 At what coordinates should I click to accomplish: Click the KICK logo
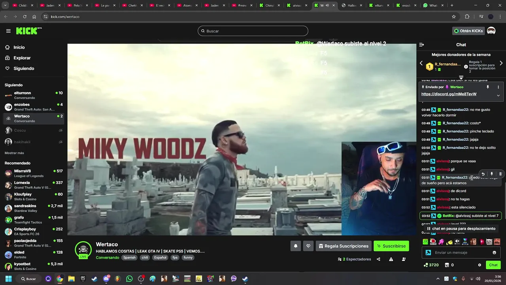tap(29, 31)
